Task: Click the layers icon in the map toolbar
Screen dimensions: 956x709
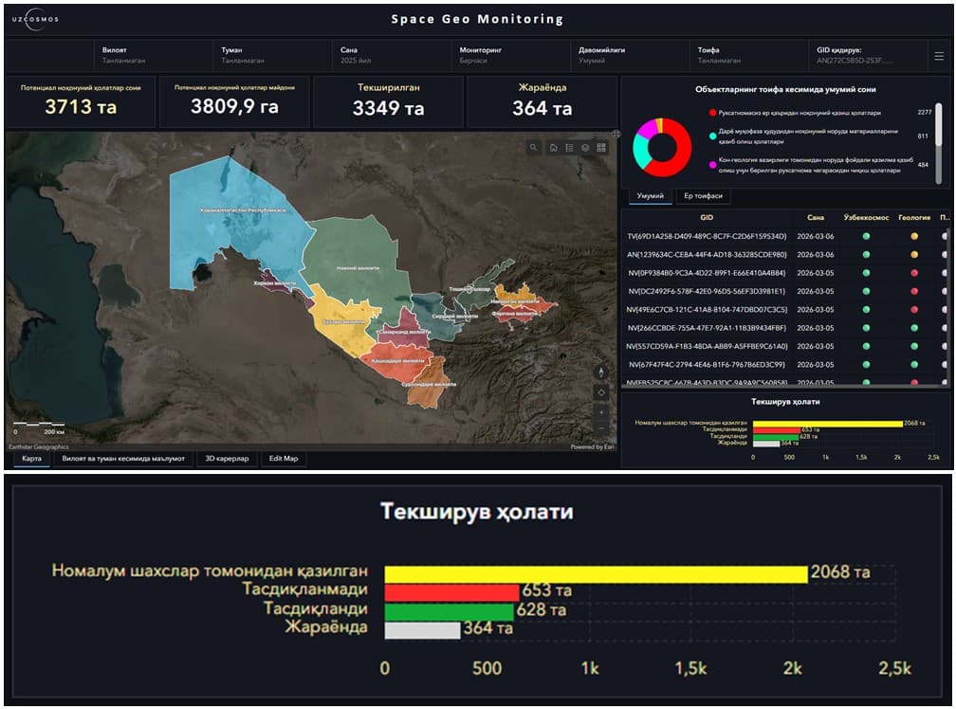Action: point(585,148)
